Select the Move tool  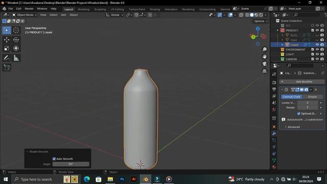tap(7, 40)
